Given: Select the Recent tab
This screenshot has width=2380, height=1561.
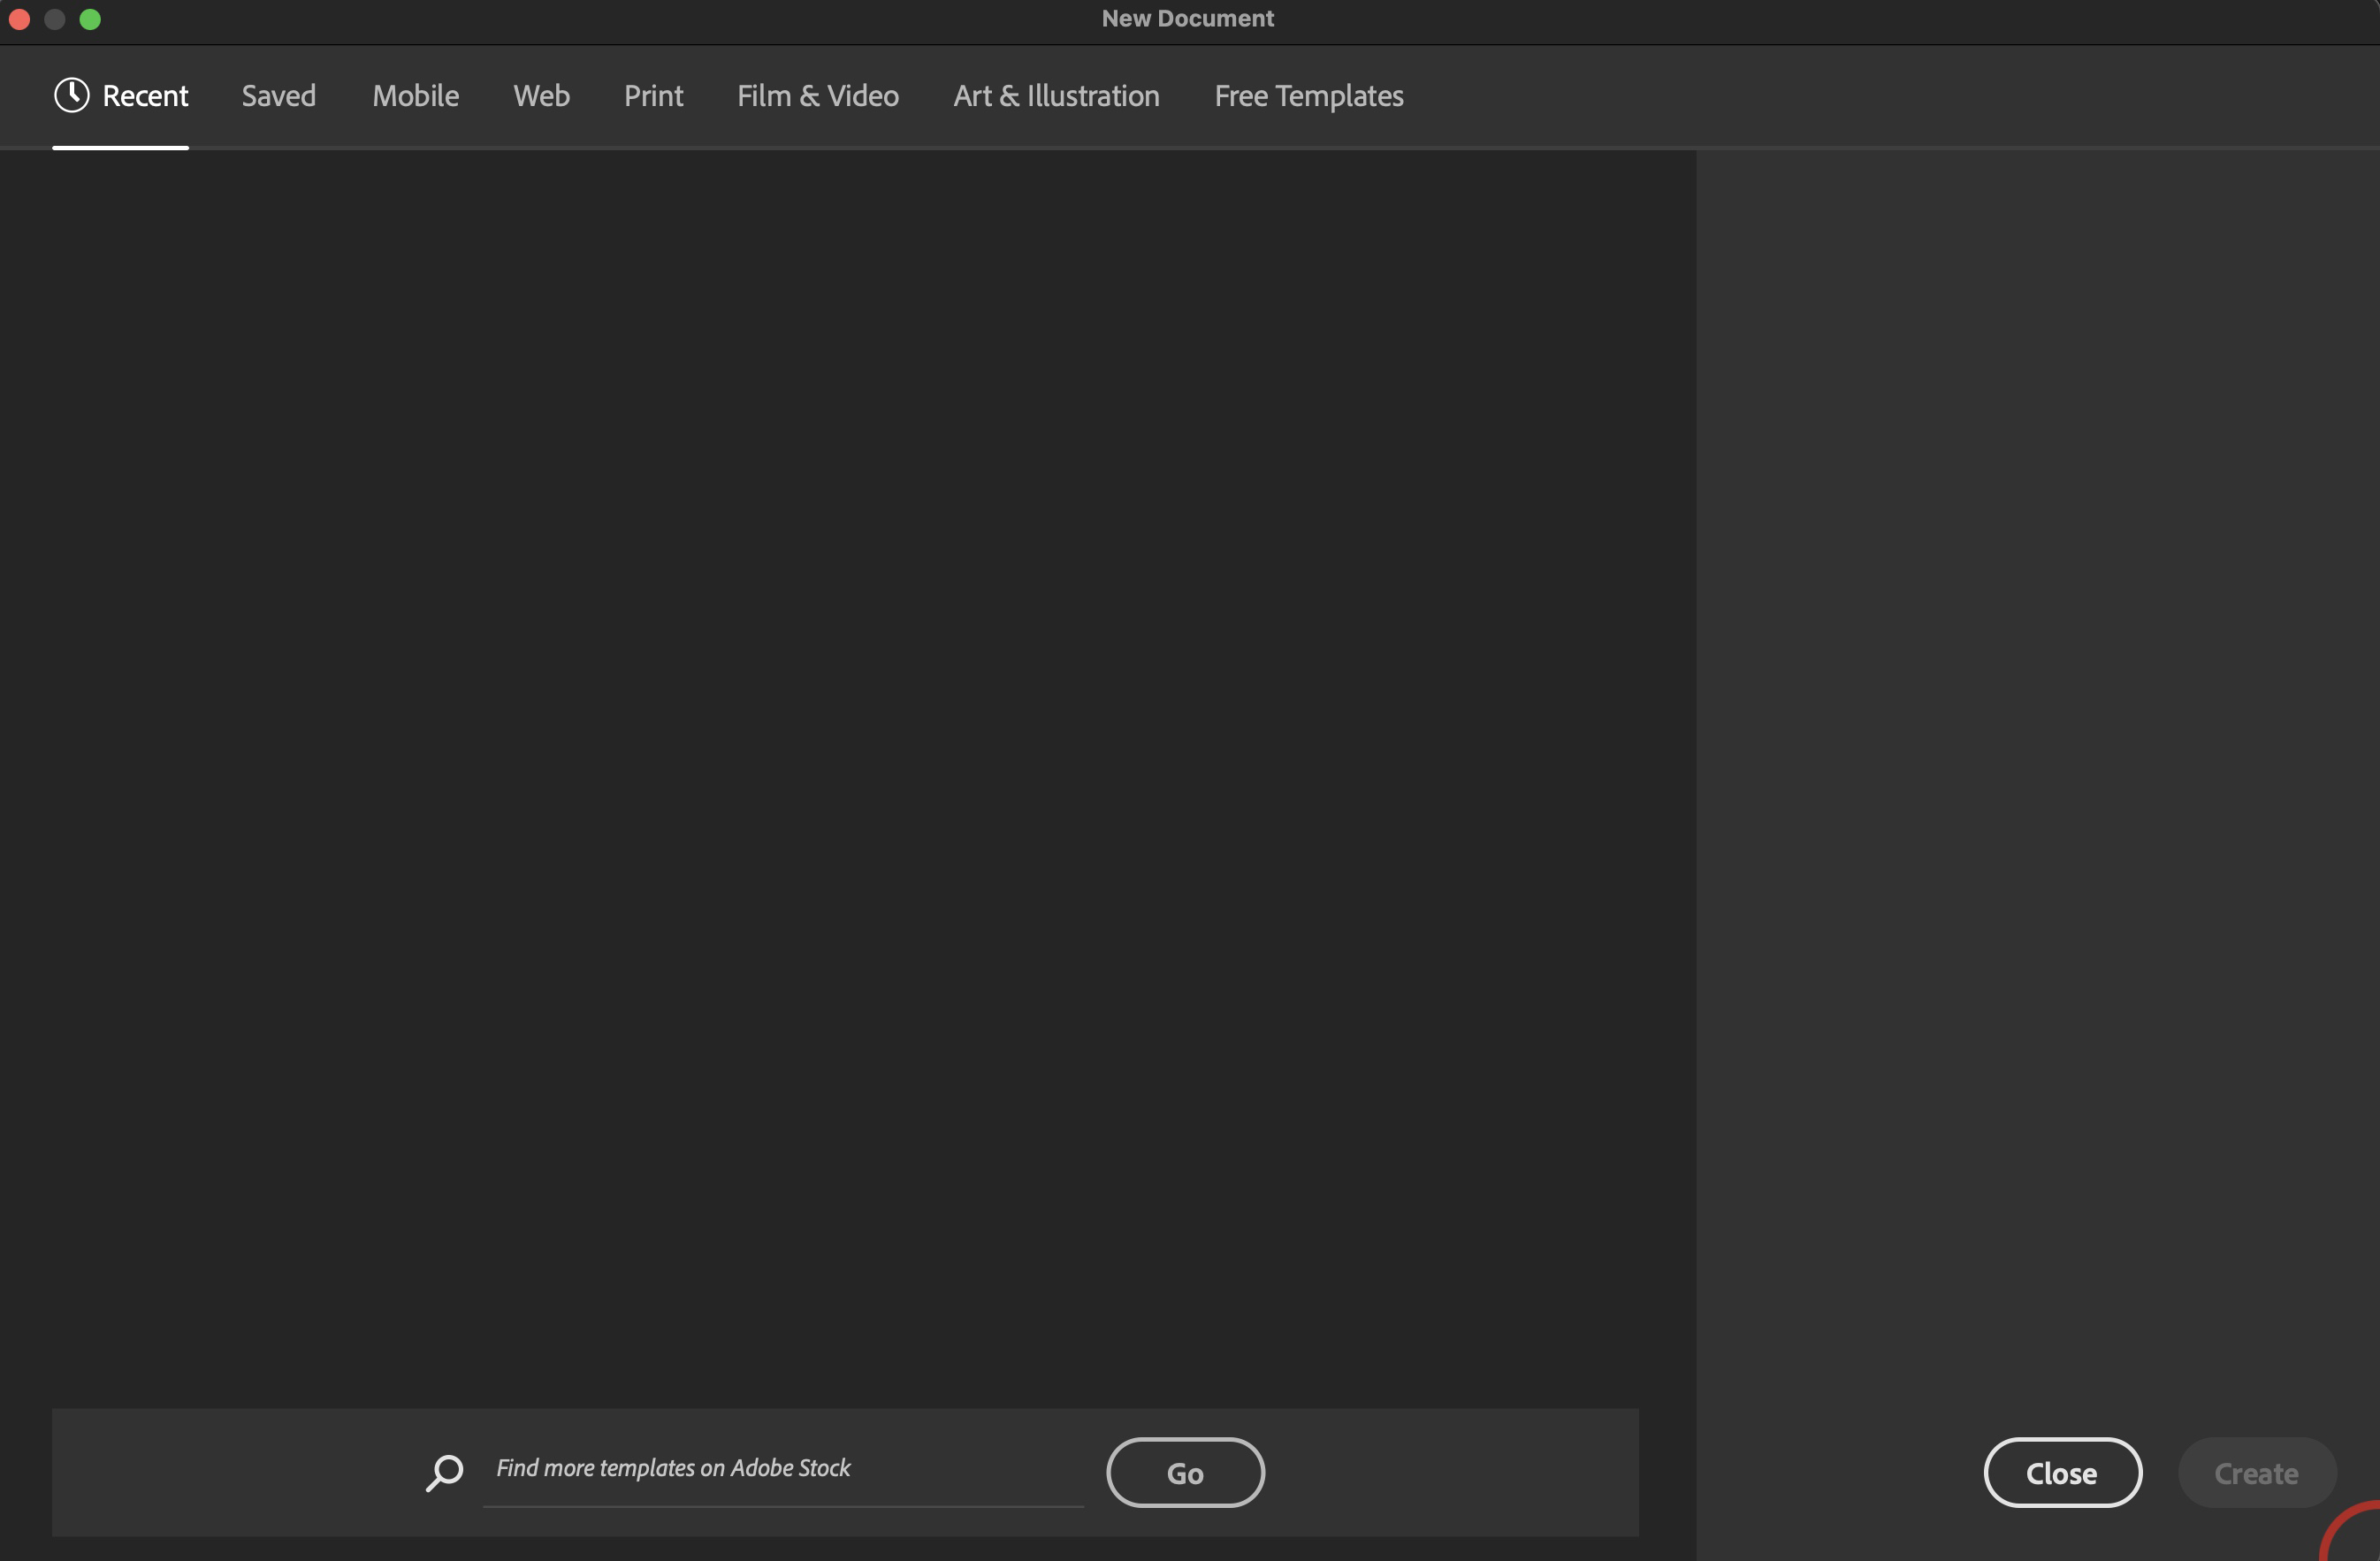Looking at the screenshot, I should tap(145, 96).
